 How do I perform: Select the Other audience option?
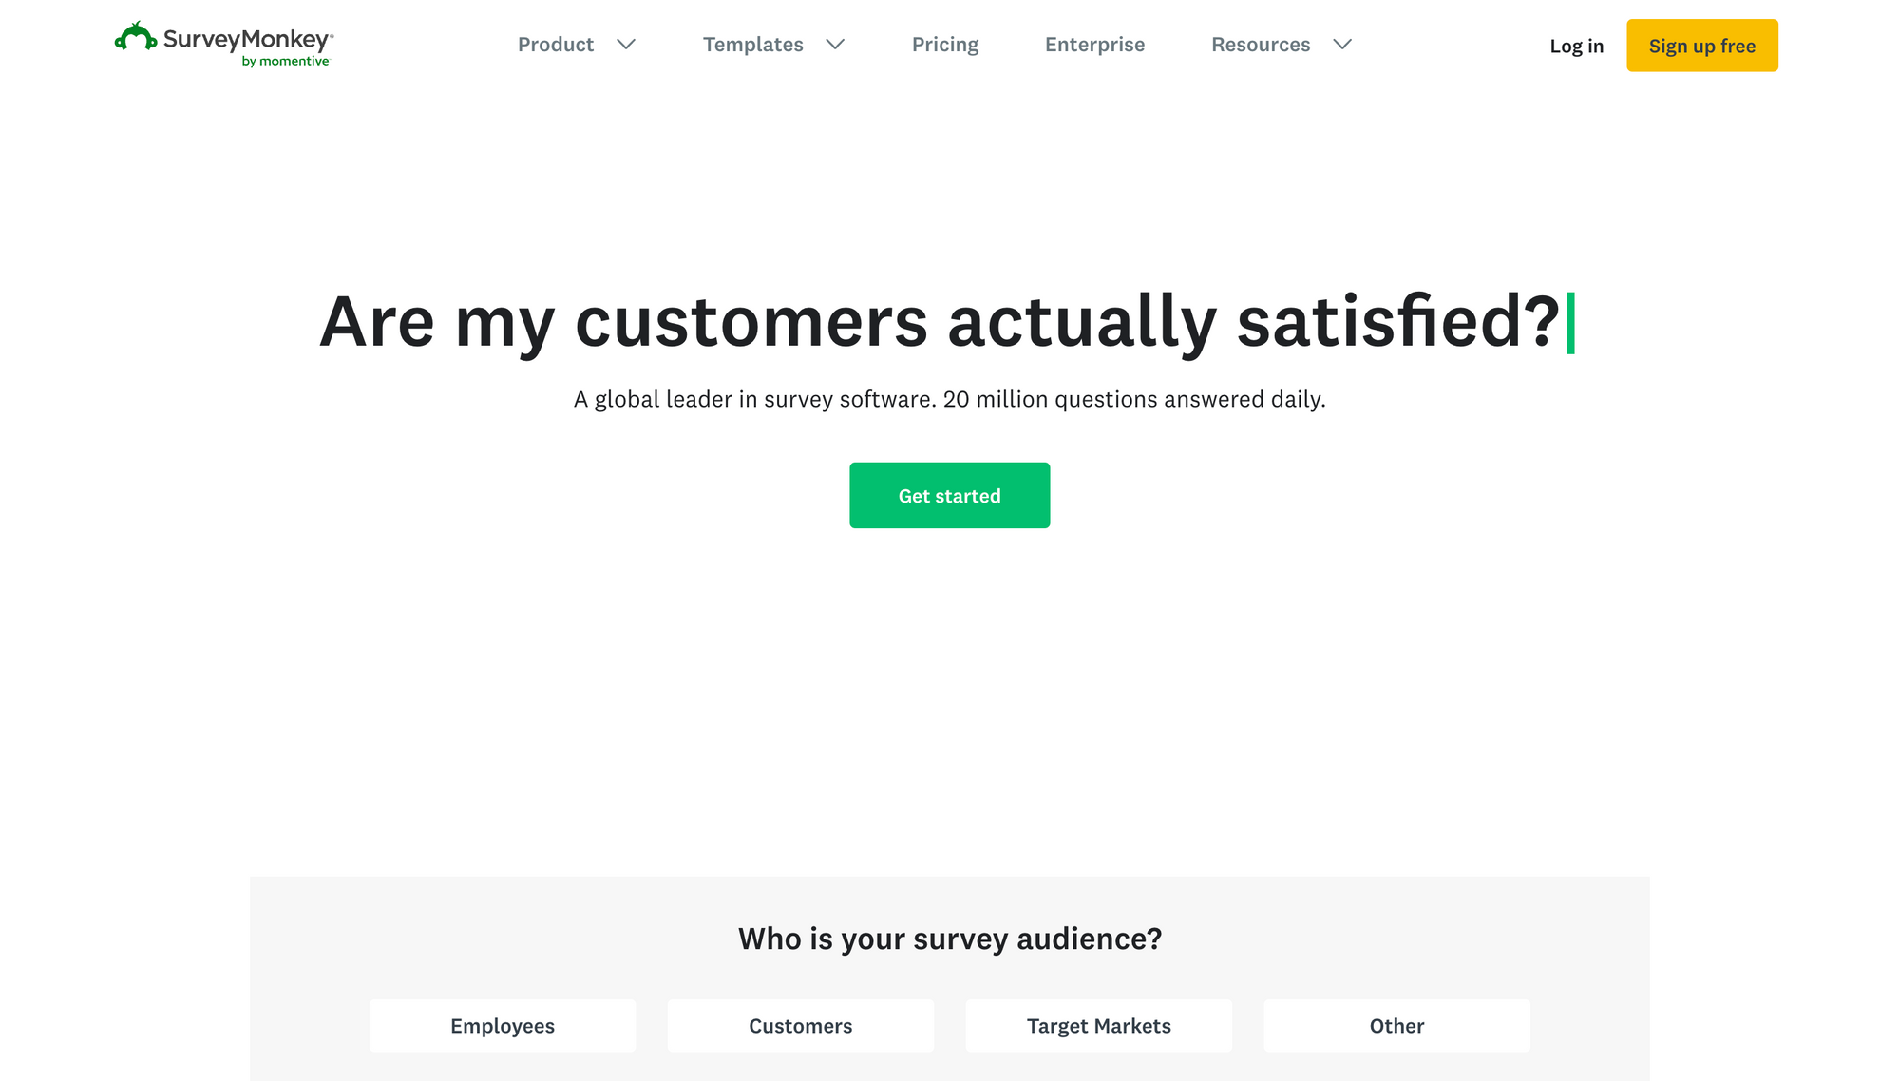pos(1397,1025)
